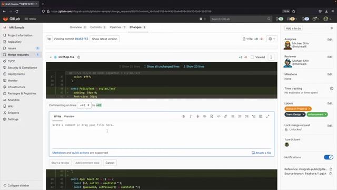Add a checklist in comment
Screen dimensions: 337x190
click(x=247, y=116)
